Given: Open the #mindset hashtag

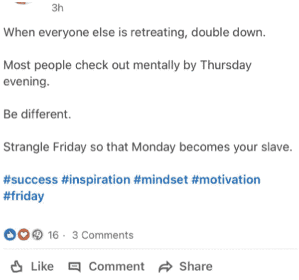Looking at the screenshot, I should (x=161, y=179).
